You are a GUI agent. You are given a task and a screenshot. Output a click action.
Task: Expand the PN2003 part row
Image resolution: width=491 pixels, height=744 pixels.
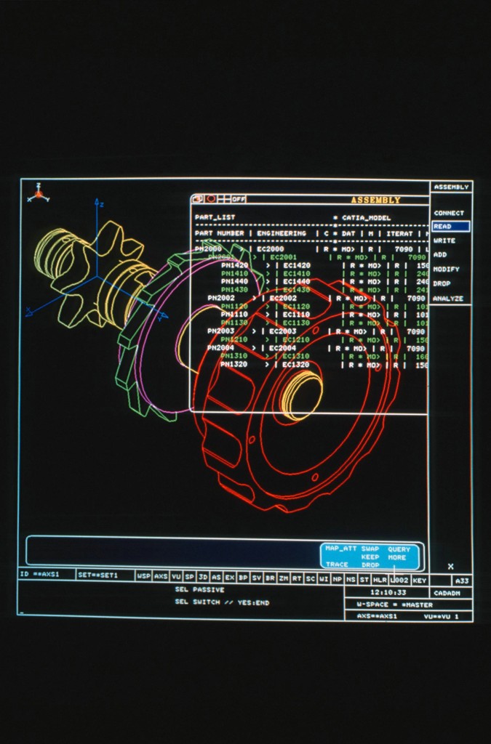coord(220,331)
